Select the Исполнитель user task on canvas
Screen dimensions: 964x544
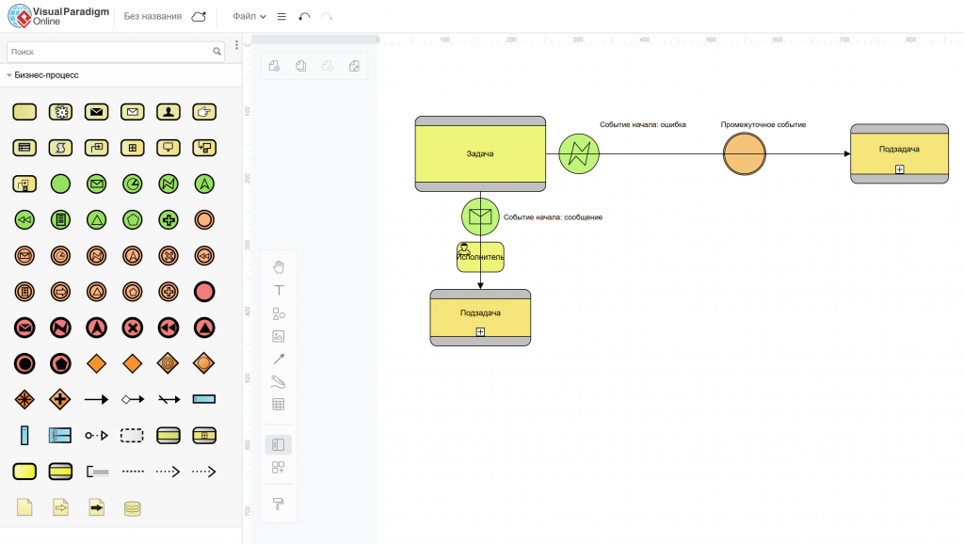[480, 257]
